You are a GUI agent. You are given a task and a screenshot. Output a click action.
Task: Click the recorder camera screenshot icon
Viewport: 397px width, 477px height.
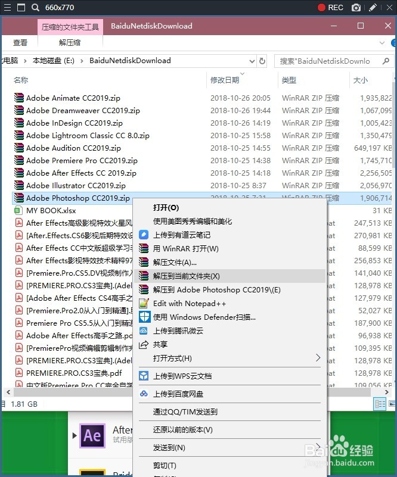coord(356,8)
